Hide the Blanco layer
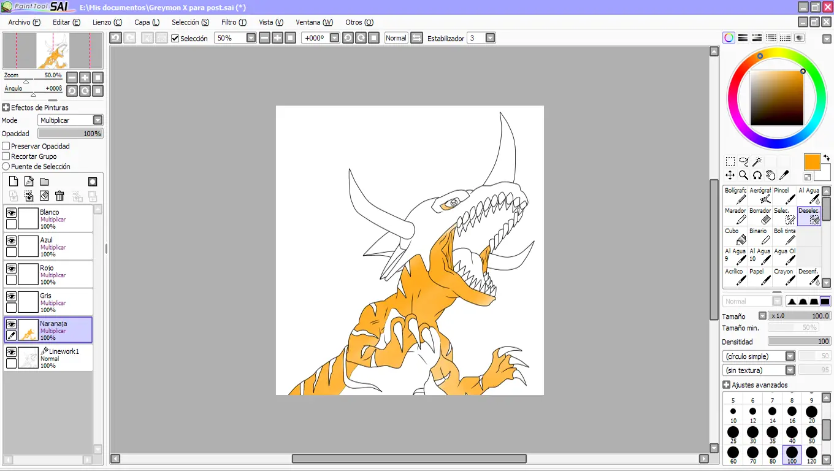834x471 pixels. point(11,213)
